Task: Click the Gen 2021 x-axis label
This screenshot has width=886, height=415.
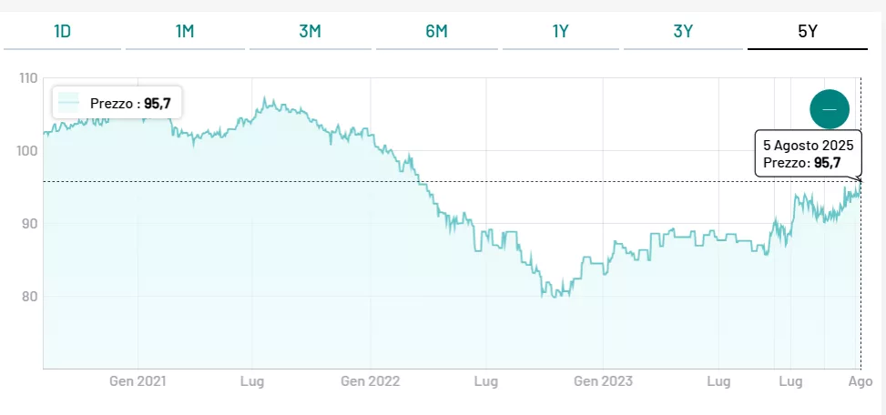Action: [138, 381]
